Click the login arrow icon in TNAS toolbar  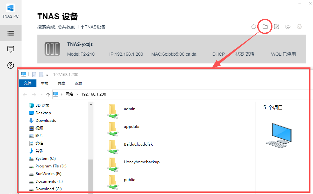[x=288, y=27]
